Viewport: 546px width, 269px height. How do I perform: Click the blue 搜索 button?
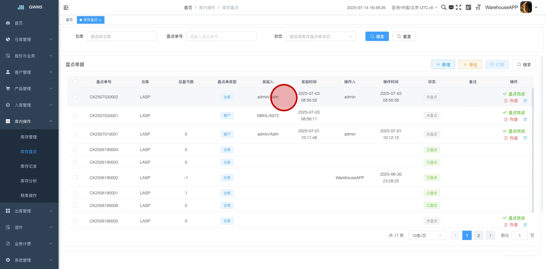[377, 37]
